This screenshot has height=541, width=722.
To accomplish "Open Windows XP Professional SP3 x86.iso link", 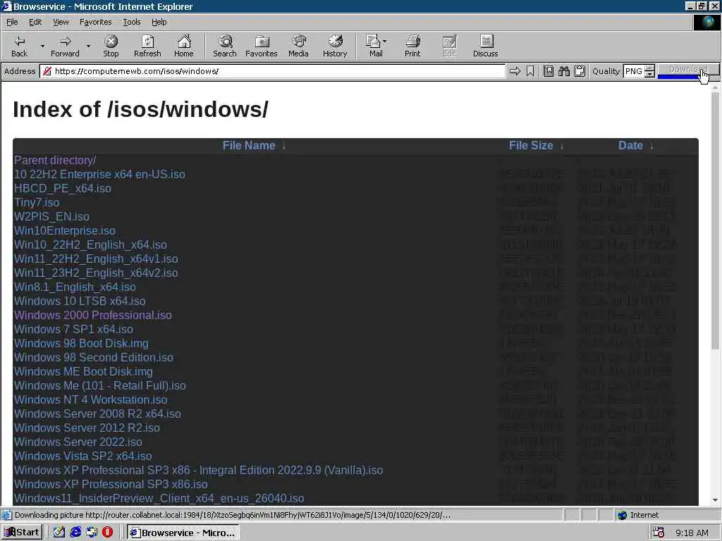I will point(111,485).
